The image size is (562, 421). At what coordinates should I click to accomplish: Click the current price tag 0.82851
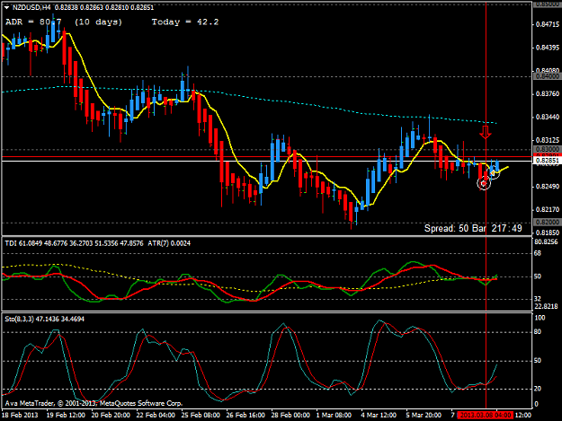click(x=546, y=161)
